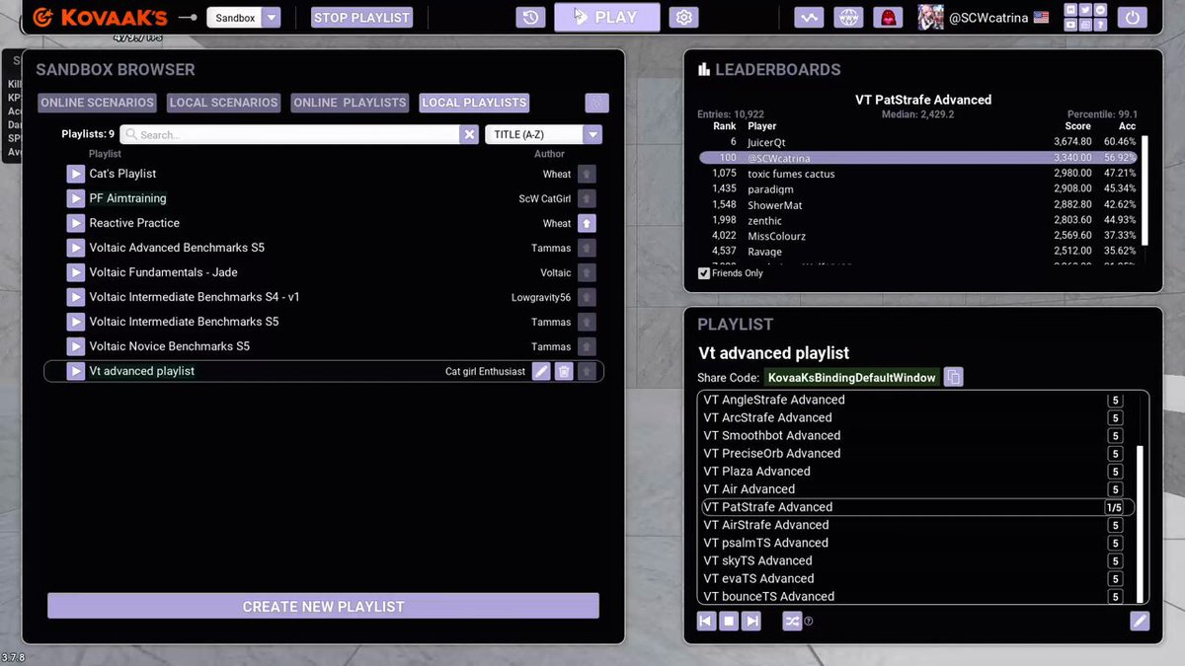Screen dimensions: 1185x666
Task: Play the Reactive Practice playlist
Action: pos(76,223)
